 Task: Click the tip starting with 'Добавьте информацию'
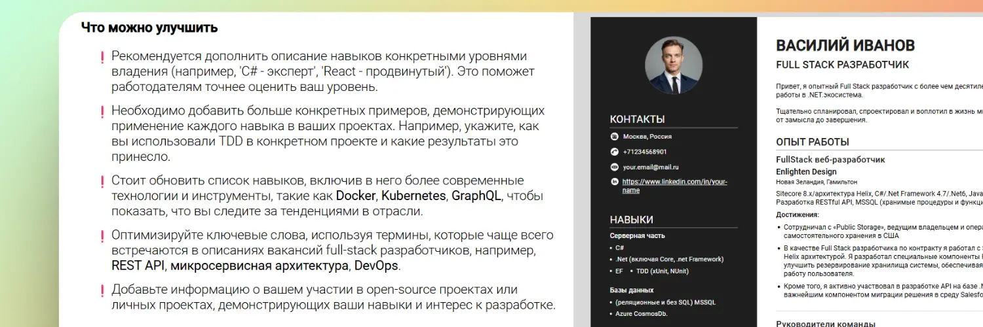tap(334, 298)
